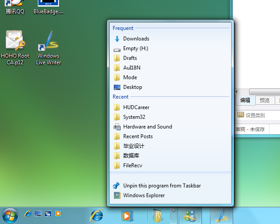Expand the jump list arrow on taskbar

173,216
